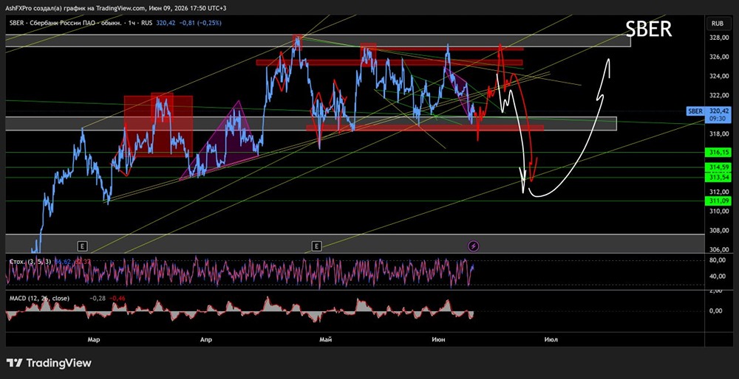
Task: Click the SBER Сбербанк России symbol title
Action: pyautogui.click(x=80, y=22)
